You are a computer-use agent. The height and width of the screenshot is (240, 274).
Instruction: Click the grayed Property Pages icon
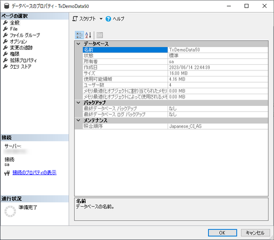(100, 35)
